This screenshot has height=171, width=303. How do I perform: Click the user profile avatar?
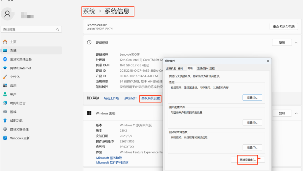click(7, 14)
